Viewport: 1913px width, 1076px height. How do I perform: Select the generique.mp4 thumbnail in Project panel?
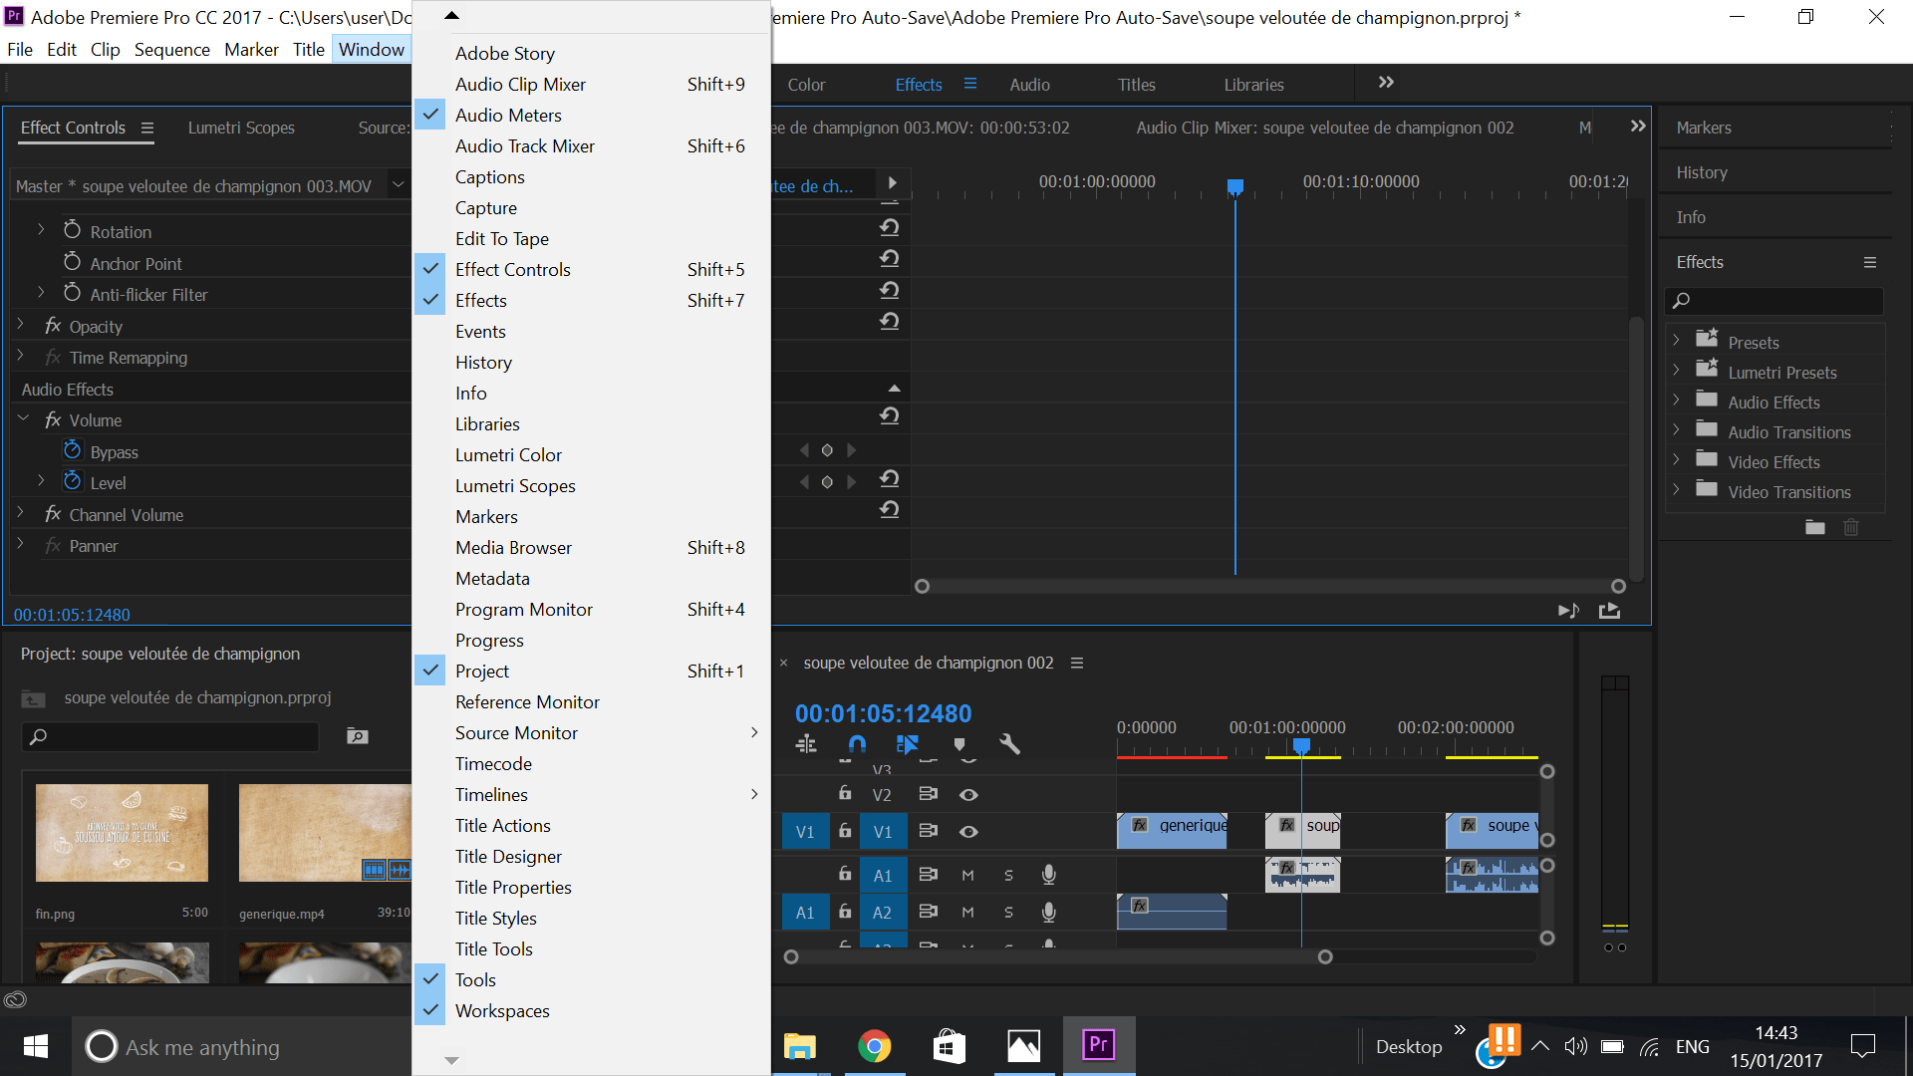pos(324,833)
